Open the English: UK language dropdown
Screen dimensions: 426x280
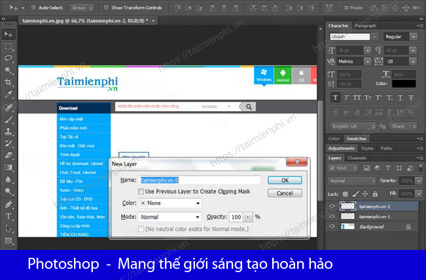coord(353,126)
